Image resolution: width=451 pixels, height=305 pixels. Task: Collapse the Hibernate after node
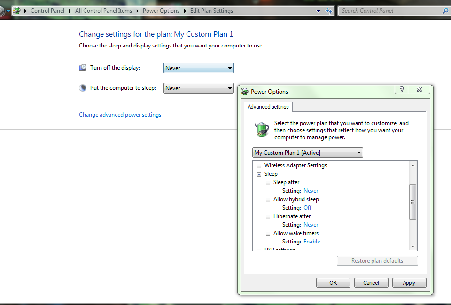coord(268,217)
